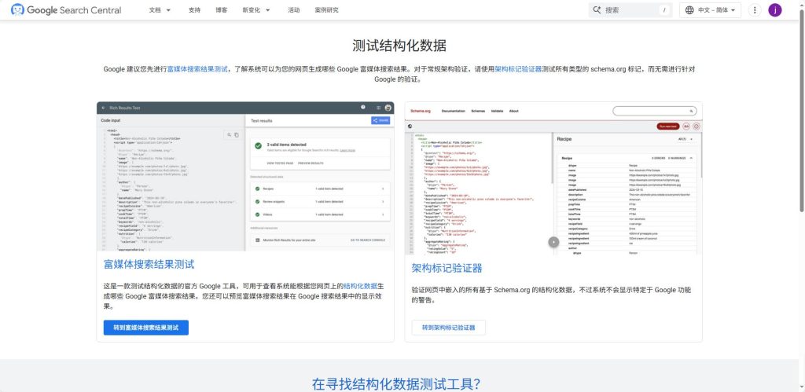Viewport: 805px width, 392px height.
Task: Open the purple "j" account avatar
Action: [x=775, y=10]
